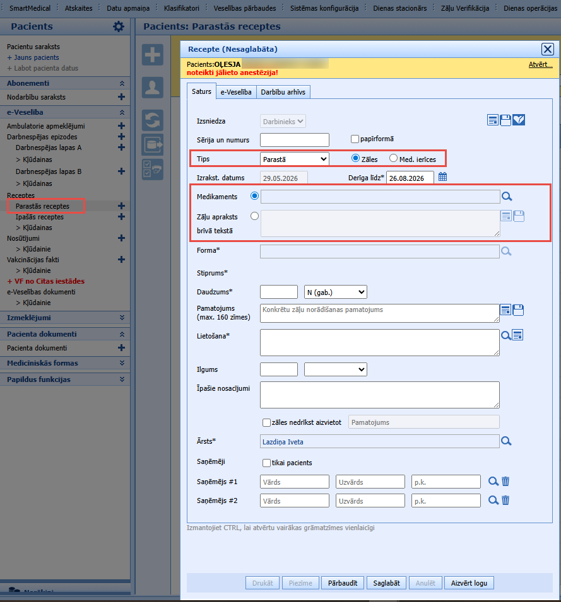Click the large plus button in left toolbar
The width and height of the screenshot is (561, 602).
153,54
